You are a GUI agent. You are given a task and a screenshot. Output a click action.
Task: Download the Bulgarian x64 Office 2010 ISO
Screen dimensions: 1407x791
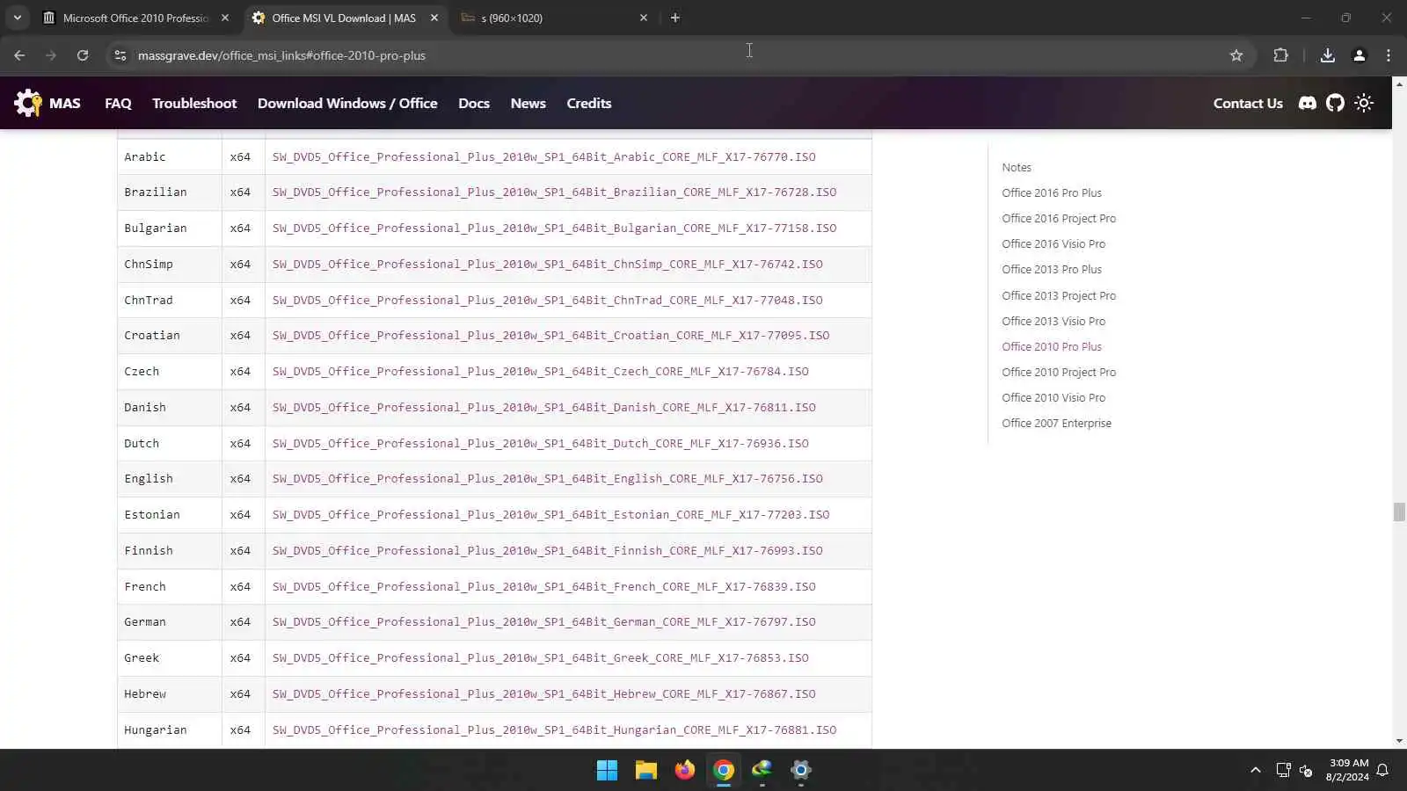555,228
